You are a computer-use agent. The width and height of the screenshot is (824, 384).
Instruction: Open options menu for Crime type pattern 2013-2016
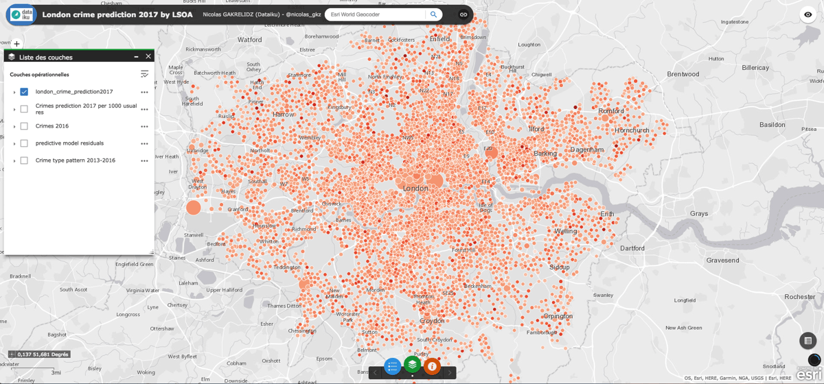[144, 160]
